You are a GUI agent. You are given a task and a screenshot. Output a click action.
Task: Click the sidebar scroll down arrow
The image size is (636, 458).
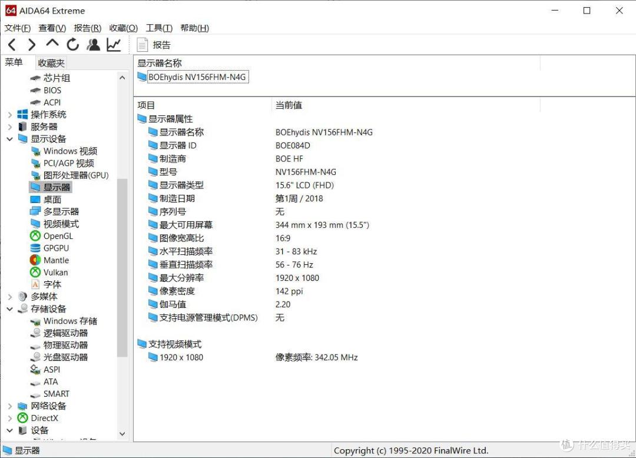[x=122, y=434]
